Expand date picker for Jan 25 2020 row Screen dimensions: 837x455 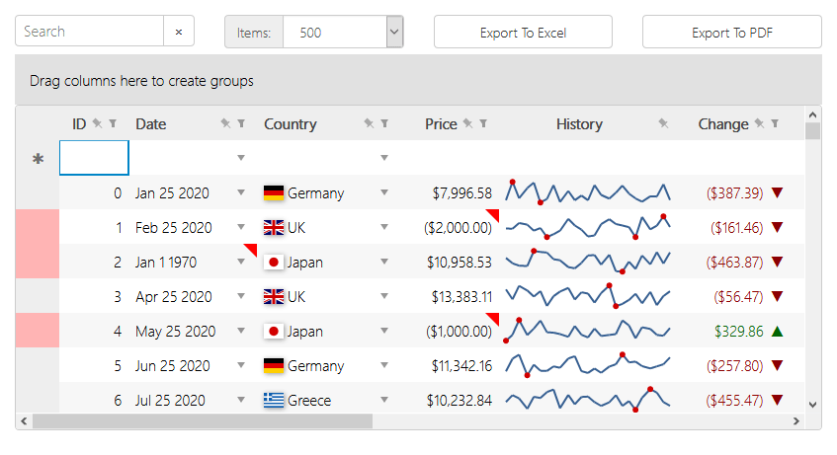point(241,192)
